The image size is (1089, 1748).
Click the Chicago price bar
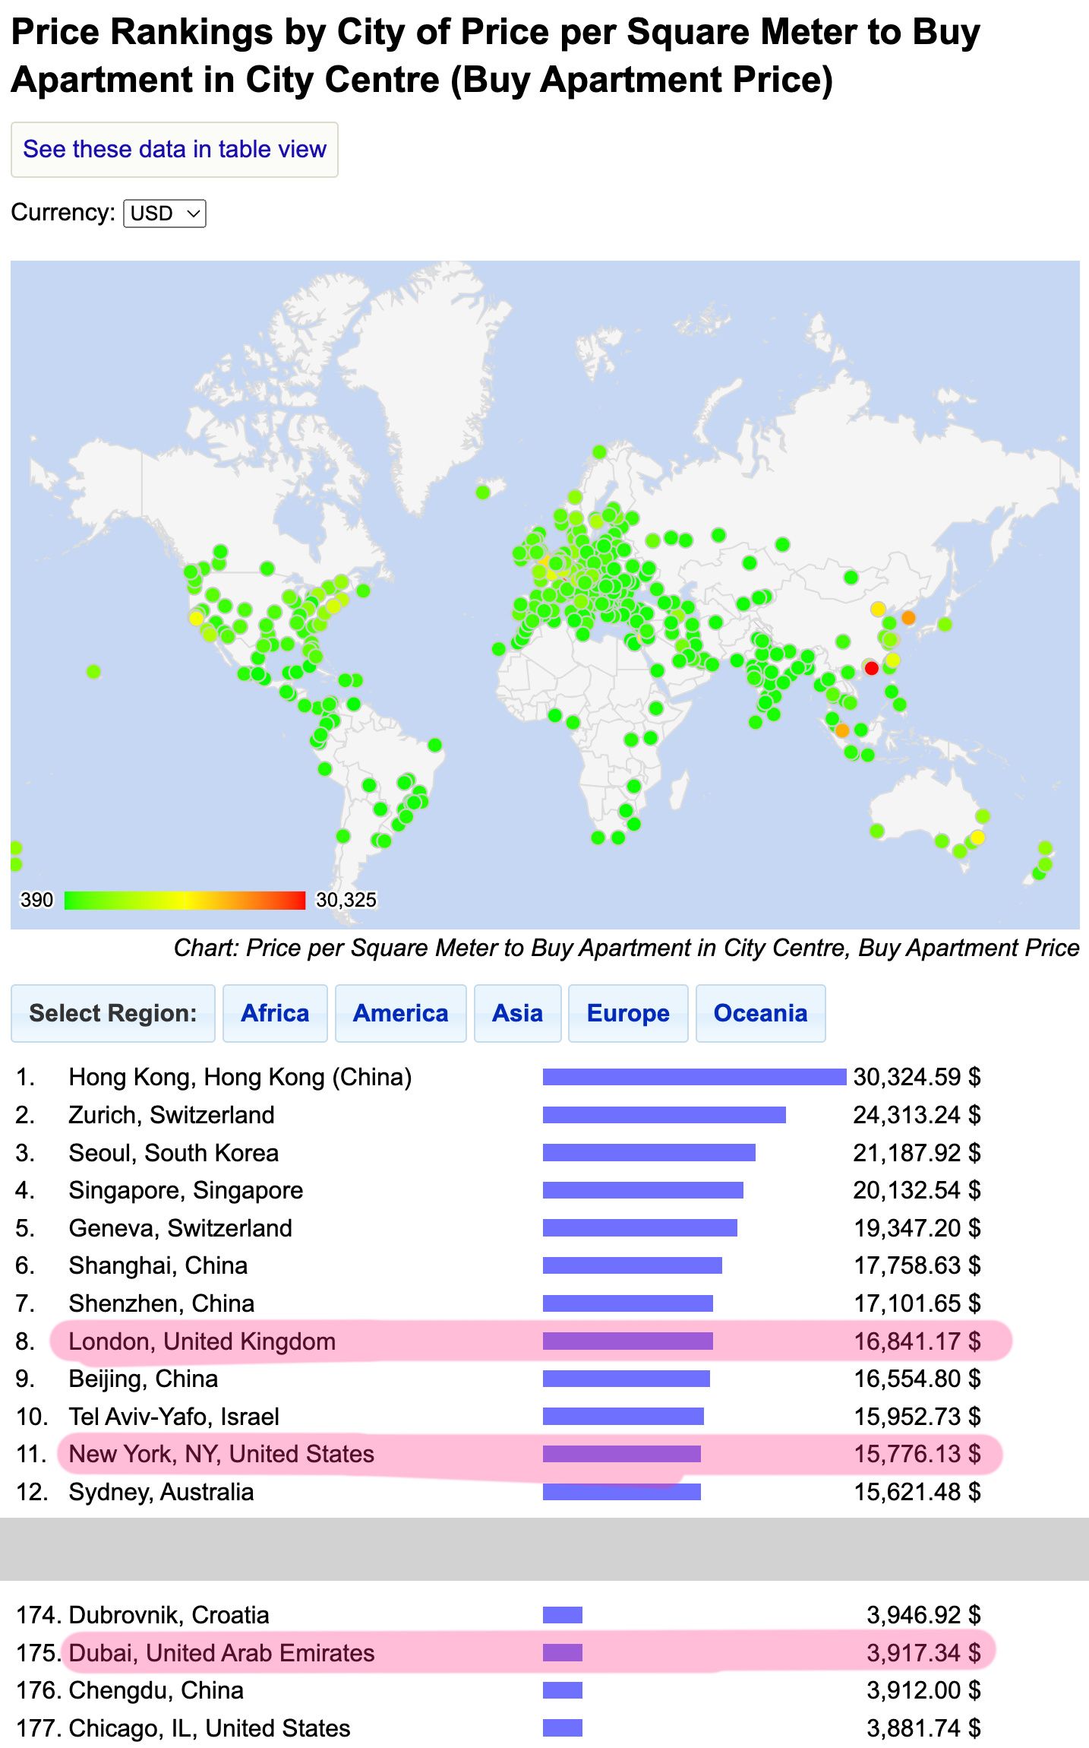point(563,1728)
